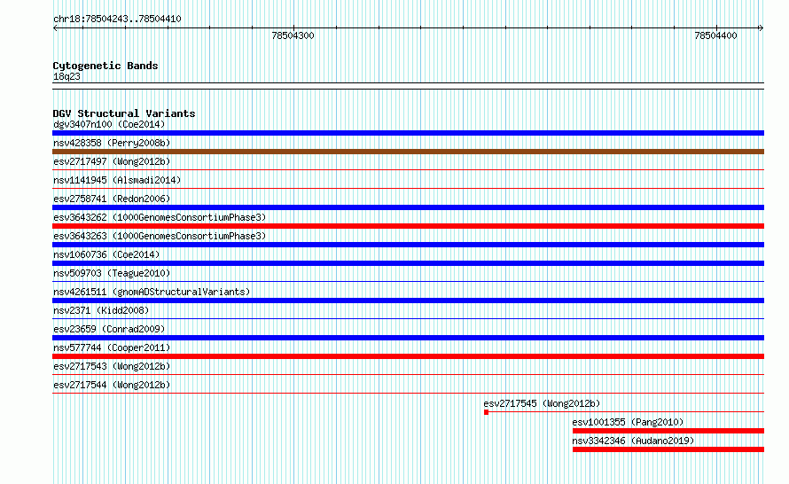Open variant esv2758741 (Redon2006)
789x484 pixels.
point(112,199)
